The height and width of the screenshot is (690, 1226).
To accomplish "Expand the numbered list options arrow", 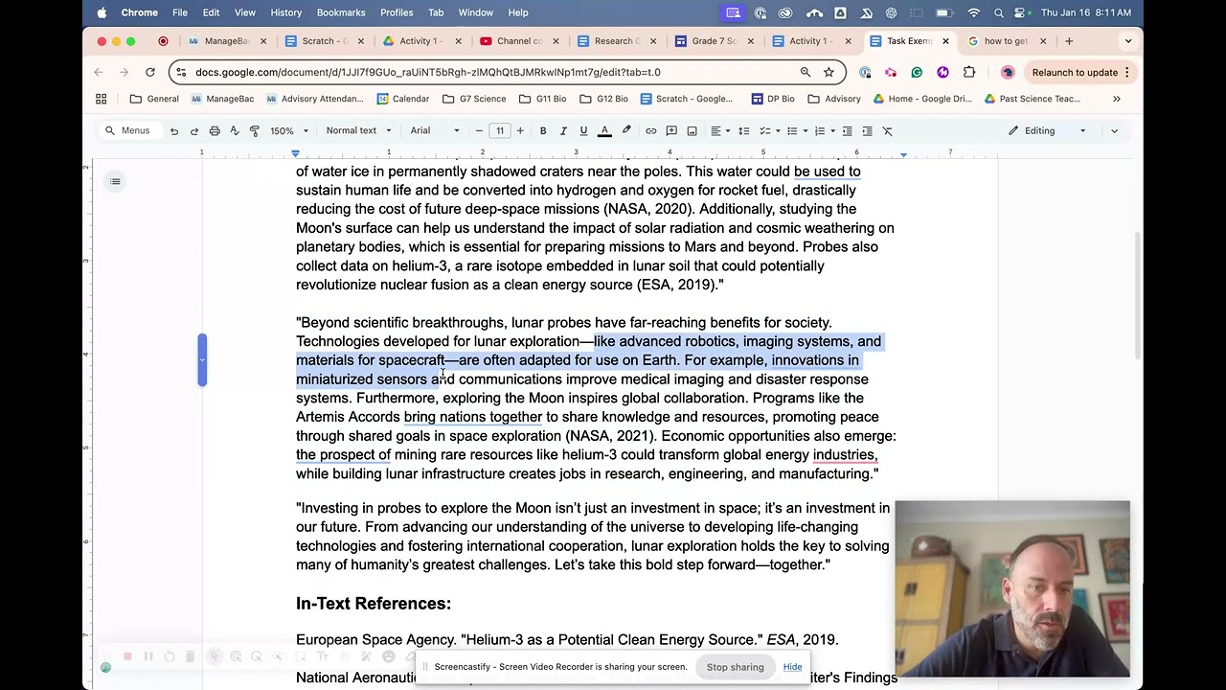I will click(832, 131).
